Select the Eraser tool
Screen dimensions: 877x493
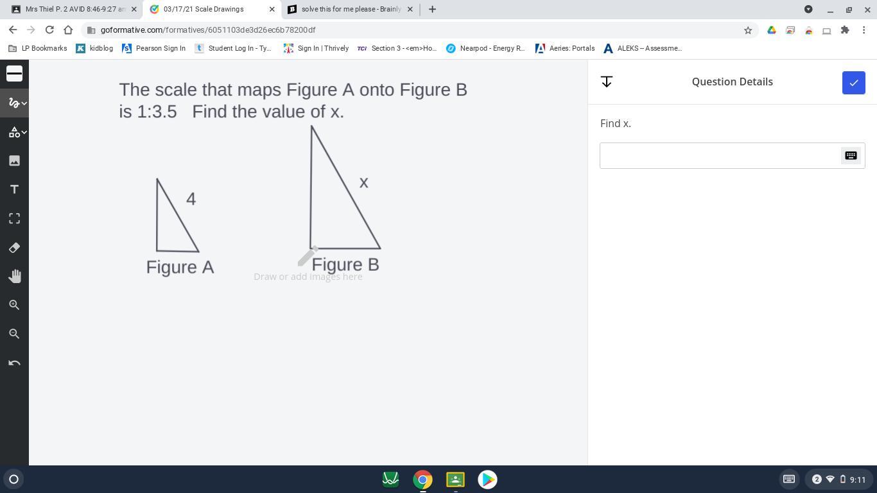tap(14, 247)
